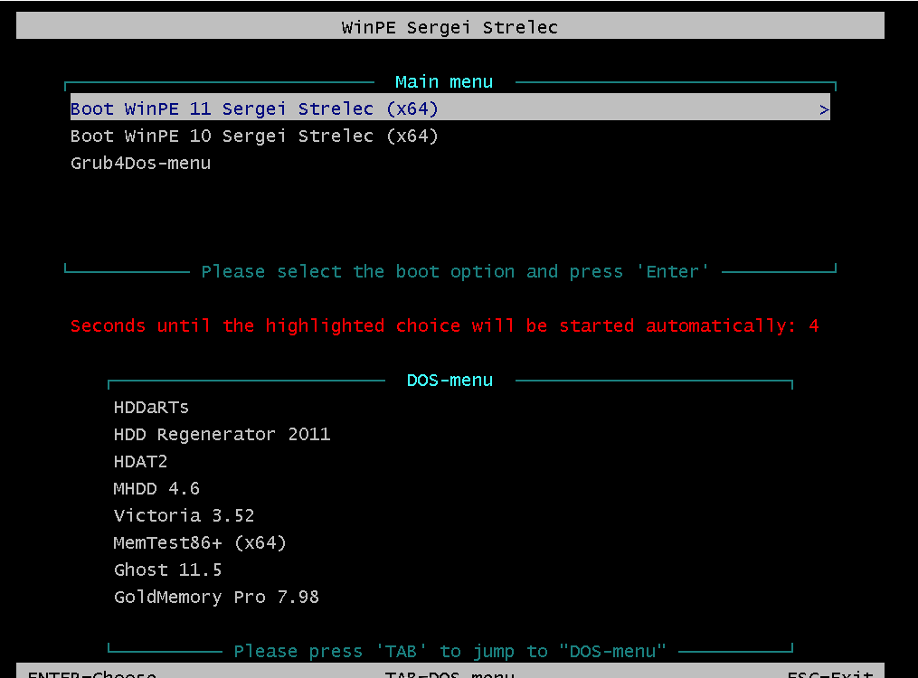Click the TAB=DOS-menu hint in the status bar
The image size is (918, 678).
click(x=450, y=673)
